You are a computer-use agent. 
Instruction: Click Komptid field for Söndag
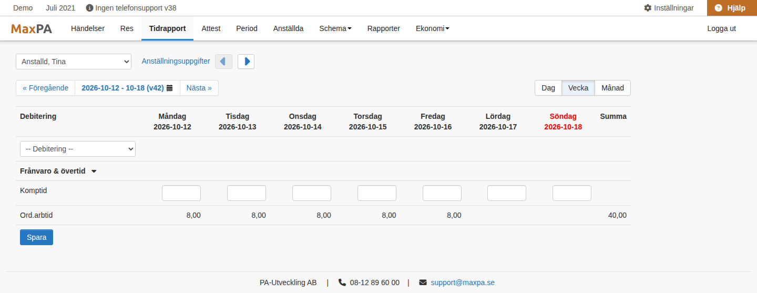[x=572, y=193]
